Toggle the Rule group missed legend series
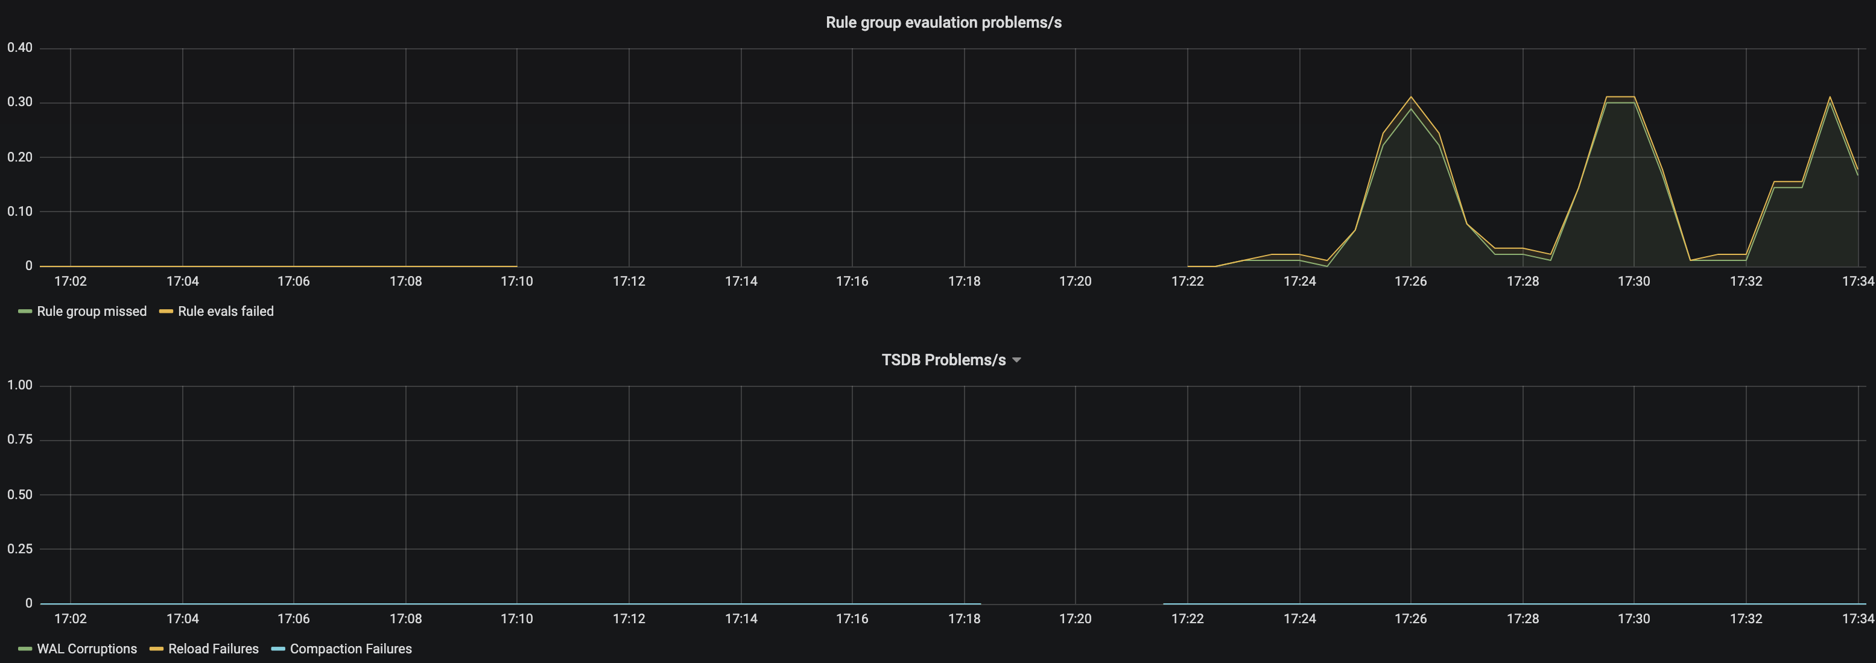 (x=91, y=312)
